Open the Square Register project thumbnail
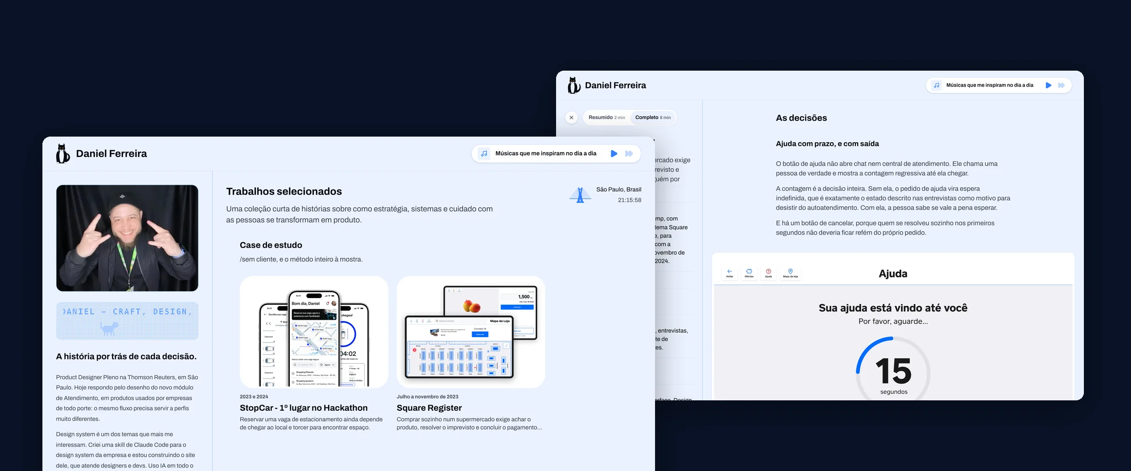Viewport: 1131px width, 471px height. tap(471, 332)
